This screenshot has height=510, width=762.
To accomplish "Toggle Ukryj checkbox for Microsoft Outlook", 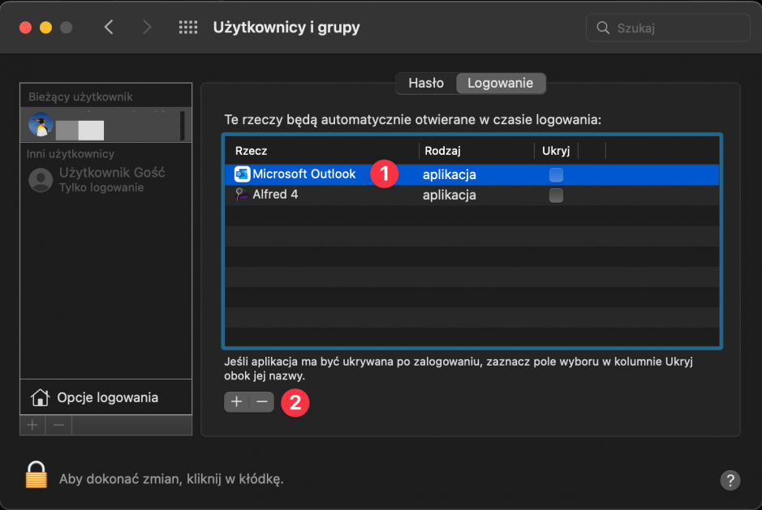I will [556, 174].
